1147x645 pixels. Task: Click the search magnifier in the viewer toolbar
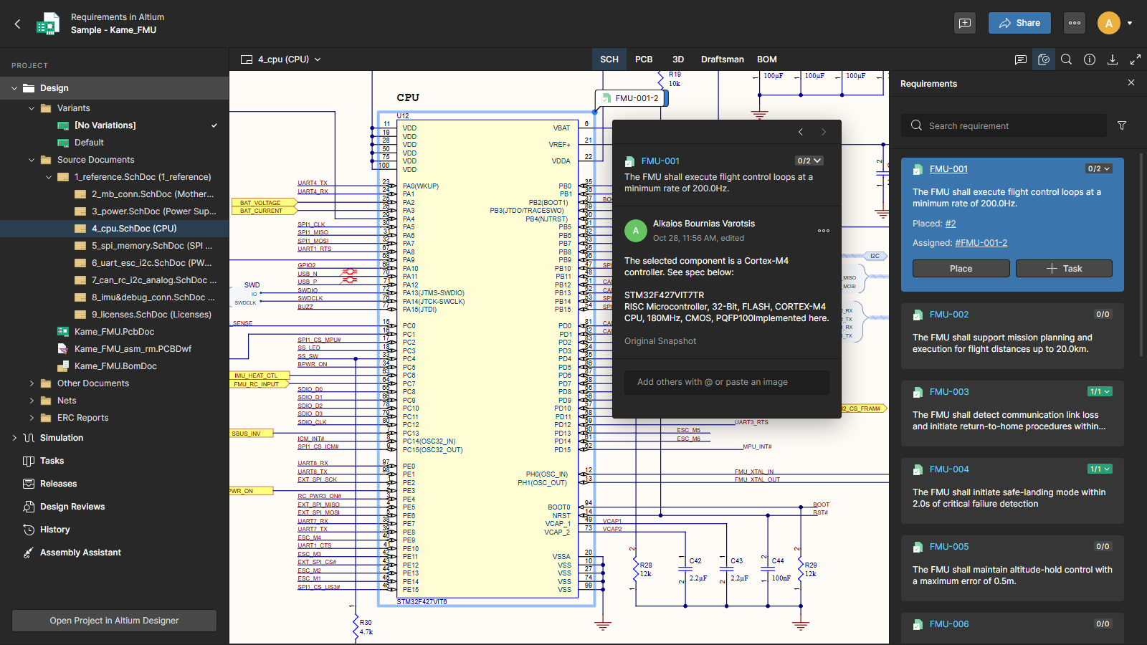[1067, 59]
